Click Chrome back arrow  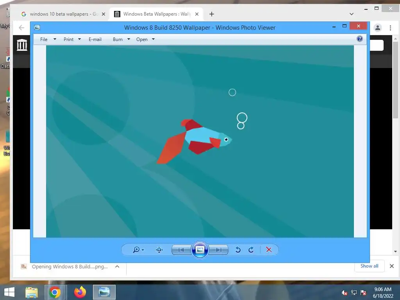[21, 28]
